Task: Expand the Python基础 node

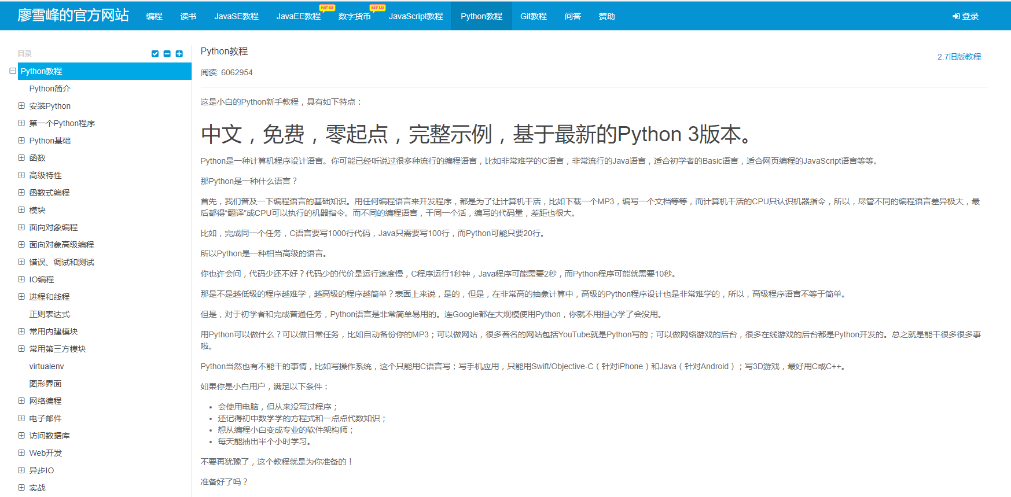Action: (x=21, y=141)
